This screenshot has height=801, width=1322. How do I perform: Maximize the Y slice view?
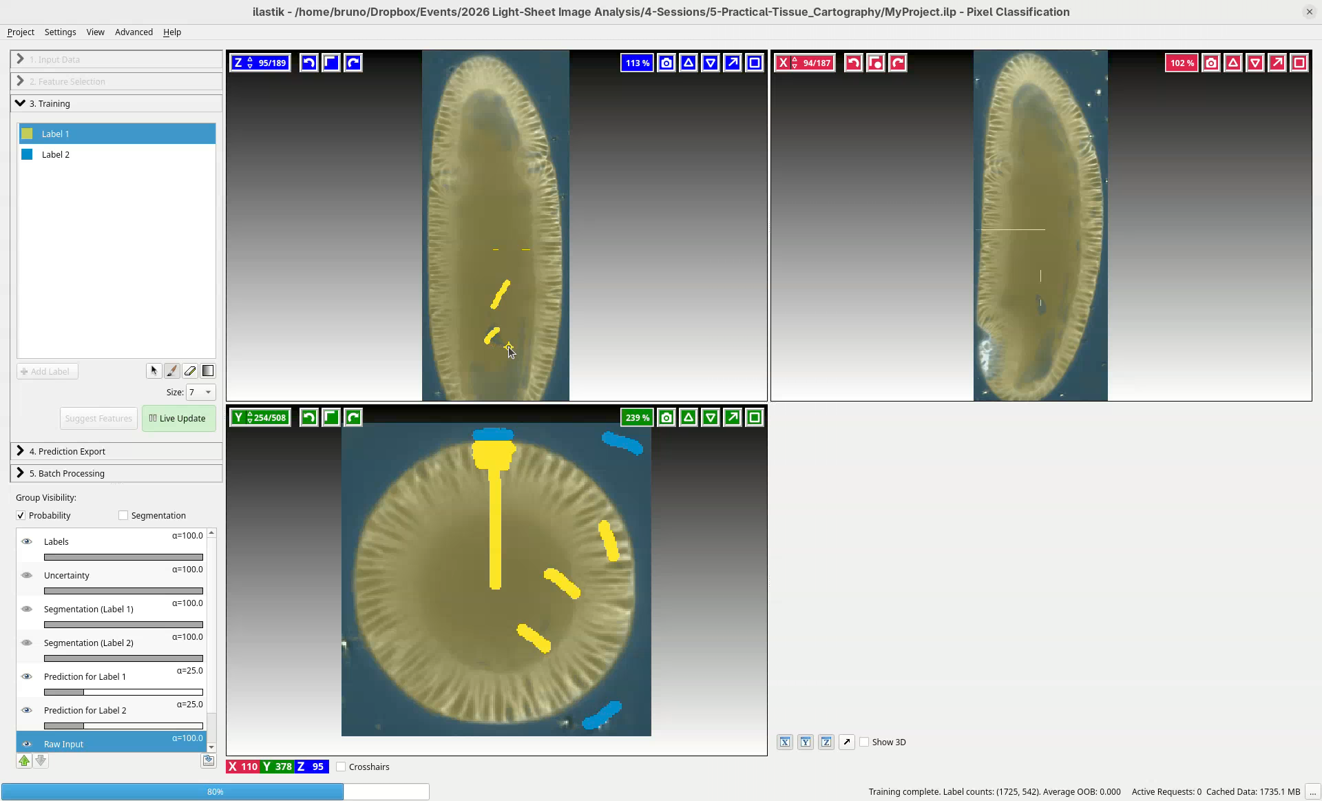coord(755,417)
